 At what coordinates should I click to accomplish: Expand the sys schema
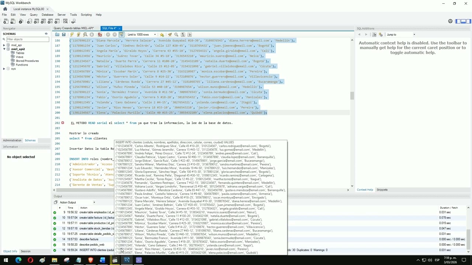tap(4, 69)
